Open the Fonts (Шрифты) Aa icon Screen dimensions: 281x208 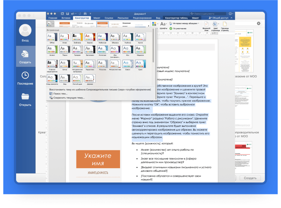click(164, 24)
